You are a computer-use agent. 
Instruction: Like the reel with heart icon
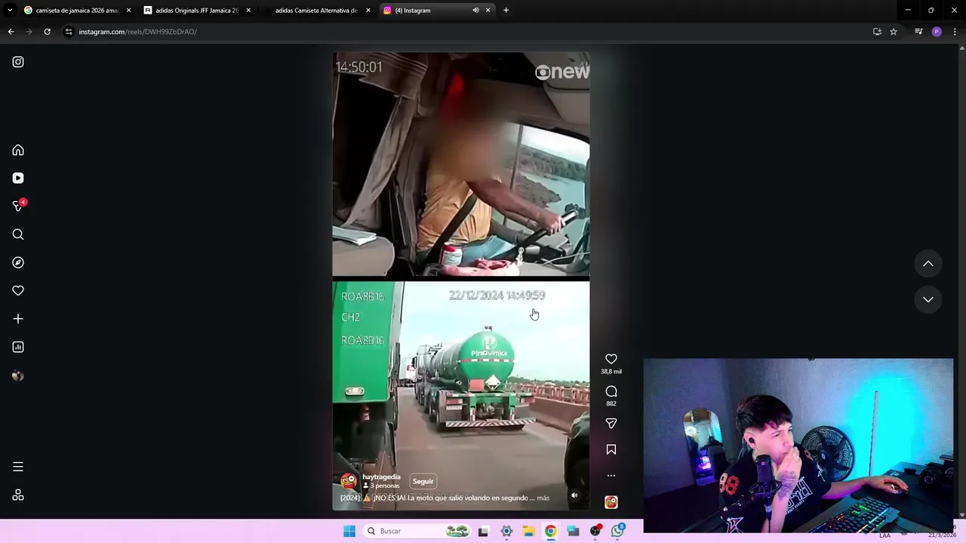point(611,359)
